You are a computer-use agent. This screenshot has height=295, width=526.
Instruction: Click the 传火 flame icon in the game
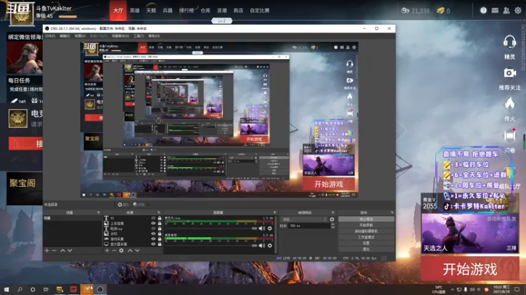[510, 104]
